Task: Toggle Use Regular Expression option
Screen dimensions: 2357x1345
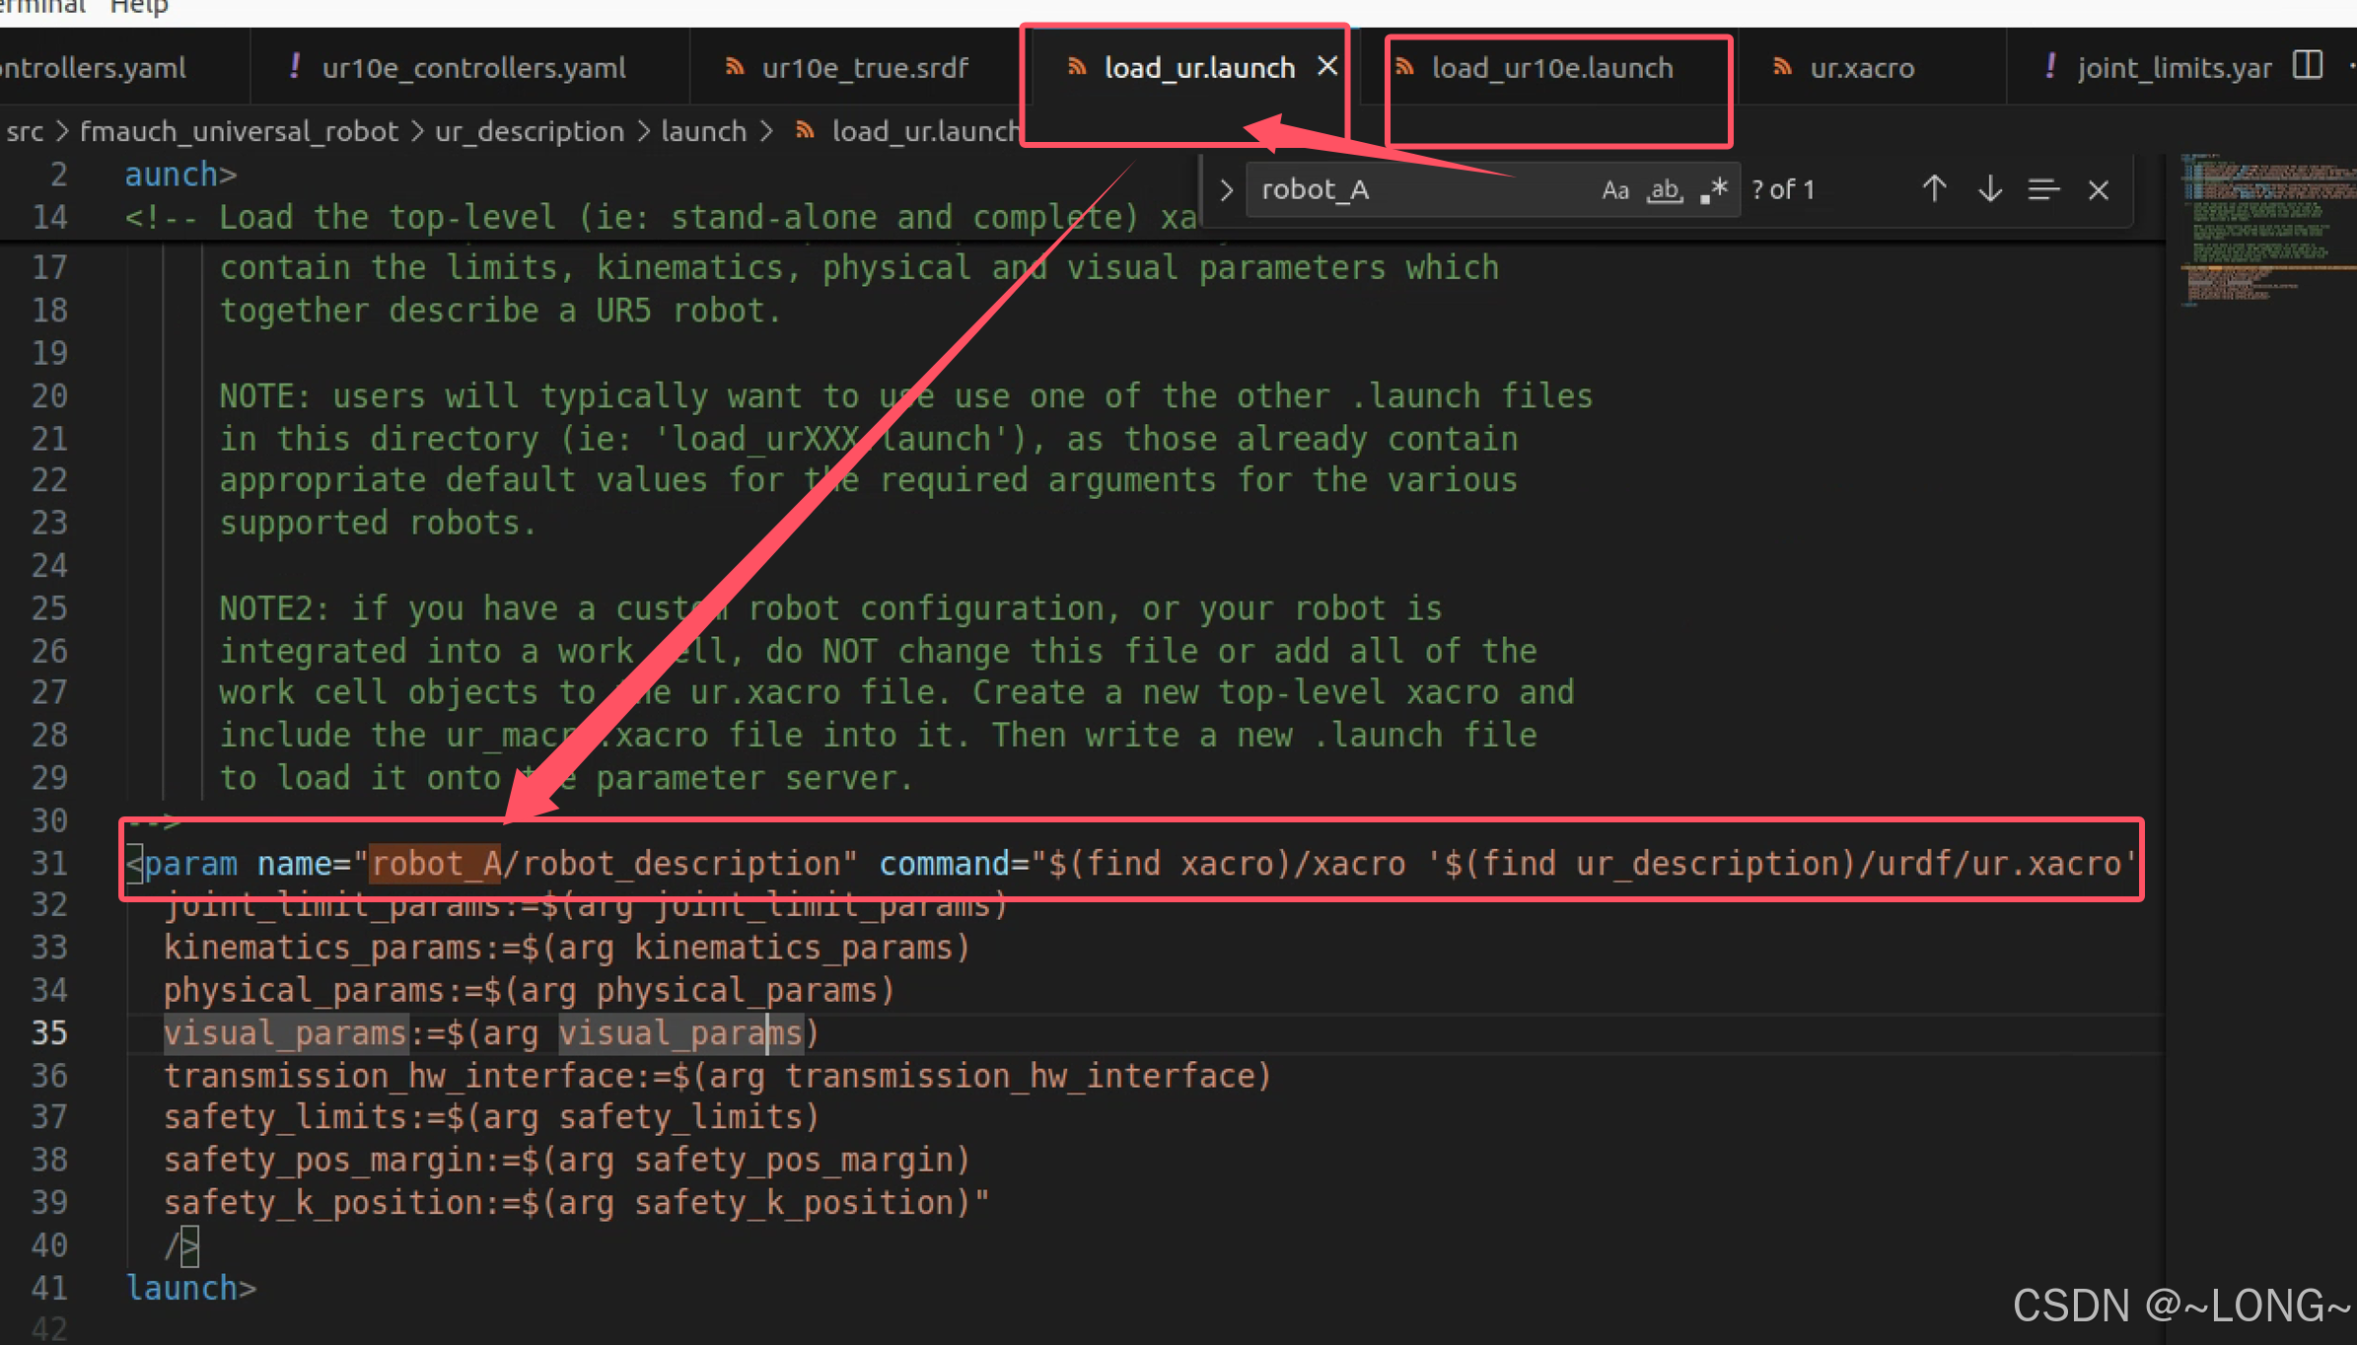Action: (x=1715, y=189)
